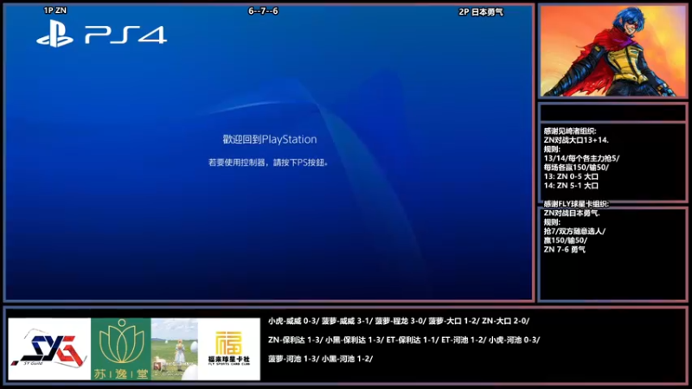
Task: Click the '感谢FLY球星卡组织:' line
Action: (576, 204)
